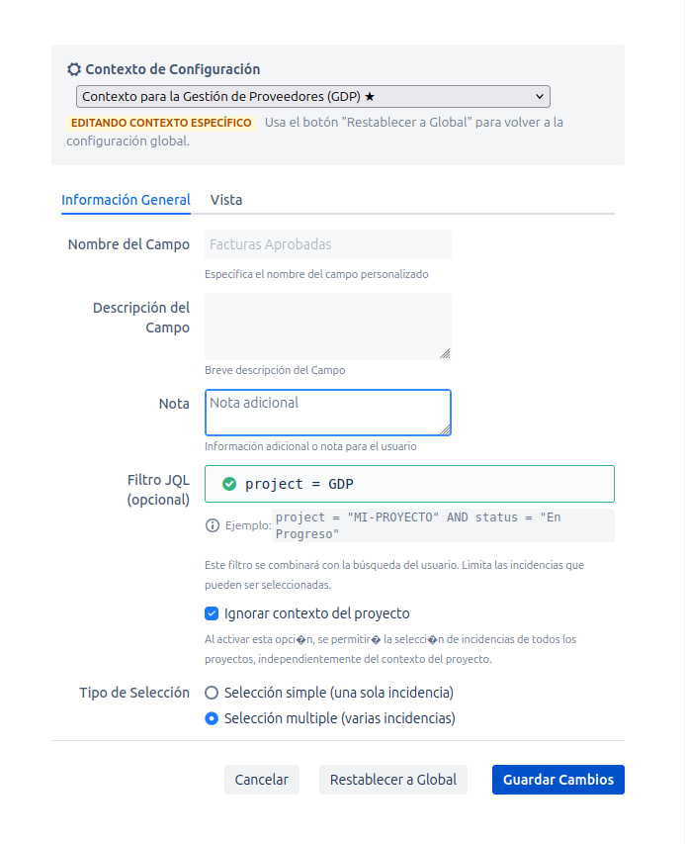685x844 pixels.
Task: Click the gear icon beside "Contexto de Configuración"
Action: tap(74, 69)
